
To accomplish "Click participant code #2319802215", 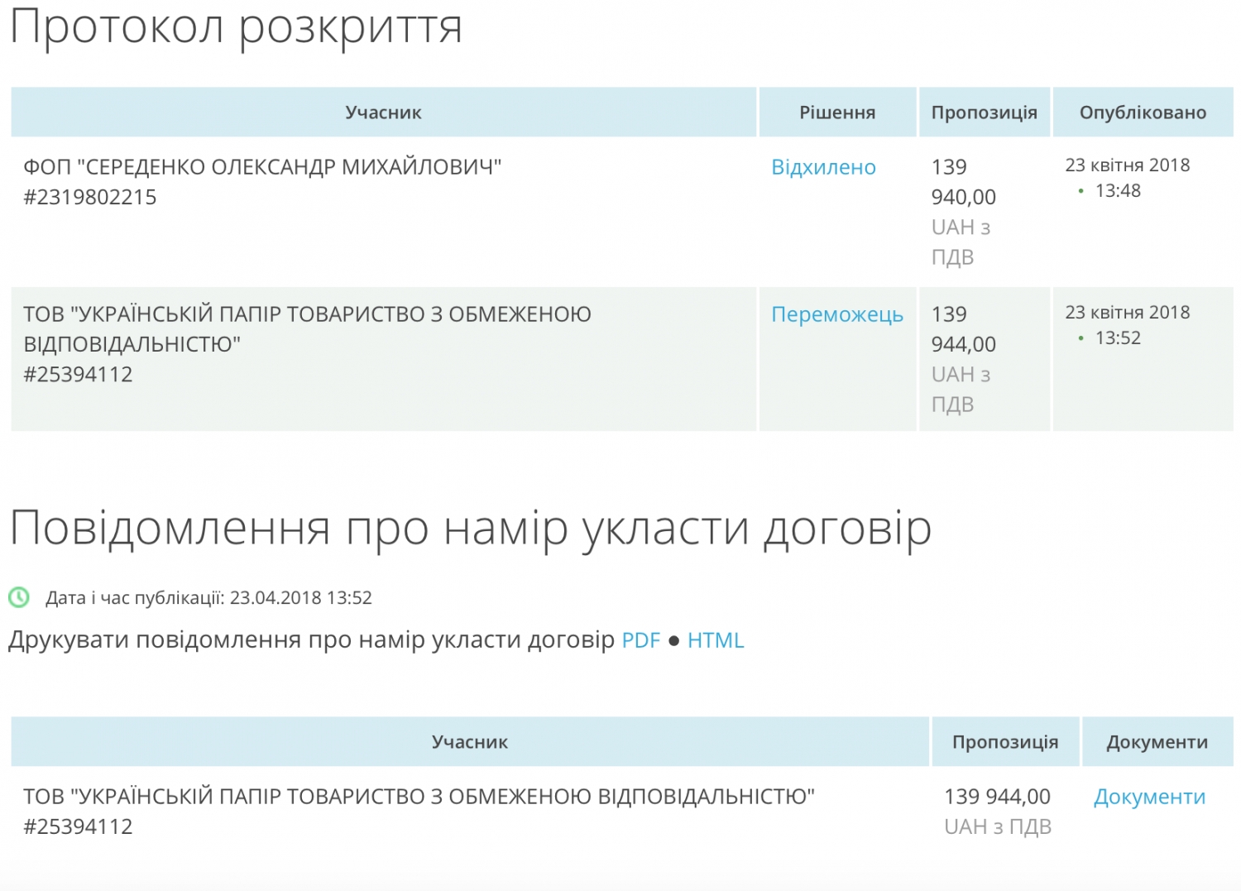I will pos(90,198).
